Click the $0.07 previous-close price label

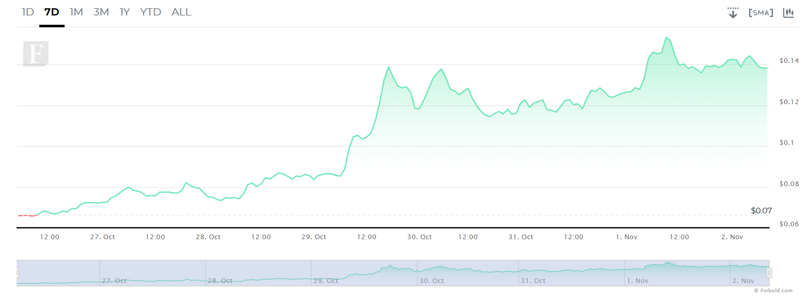point(761,211)
